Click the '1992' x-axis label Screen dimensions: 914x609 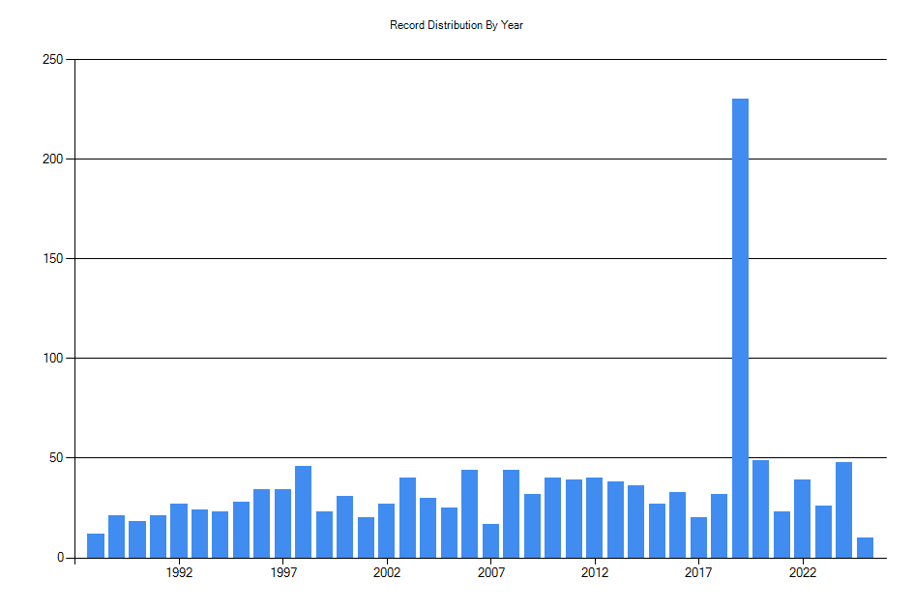(x=179, y=573)
